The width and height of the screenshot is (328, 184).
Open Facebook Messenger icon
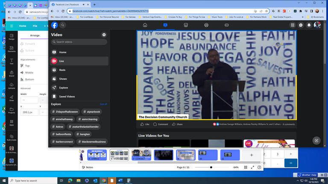301,25
